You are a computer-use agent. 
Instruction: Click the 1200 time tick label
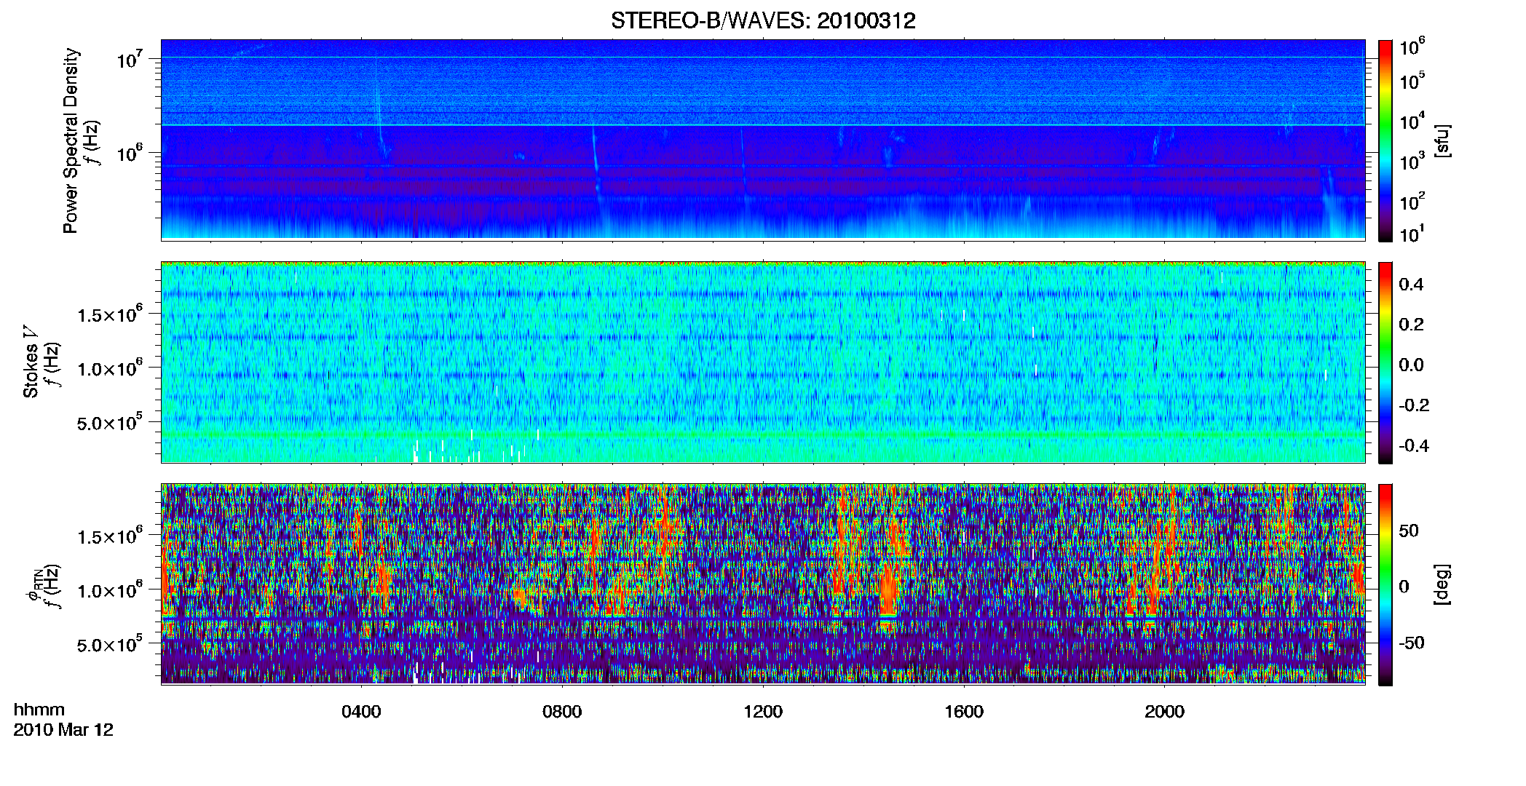pyautogui.click(x=763, y=712)
